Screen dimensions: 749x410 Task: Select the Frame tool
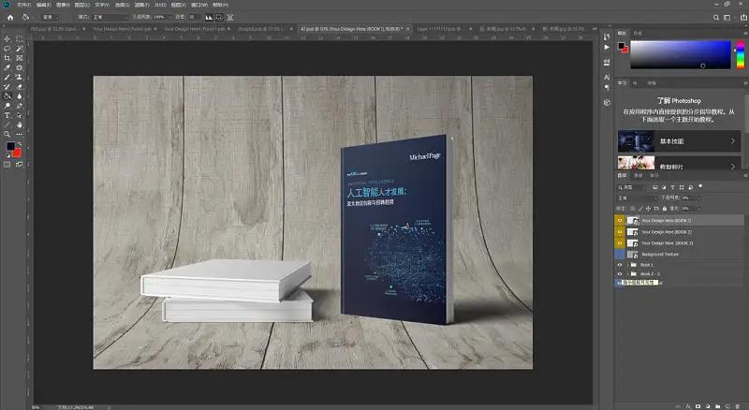tap(20, 58)
